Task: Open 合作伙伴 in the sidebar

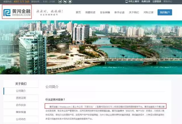Action: (21, 105)
